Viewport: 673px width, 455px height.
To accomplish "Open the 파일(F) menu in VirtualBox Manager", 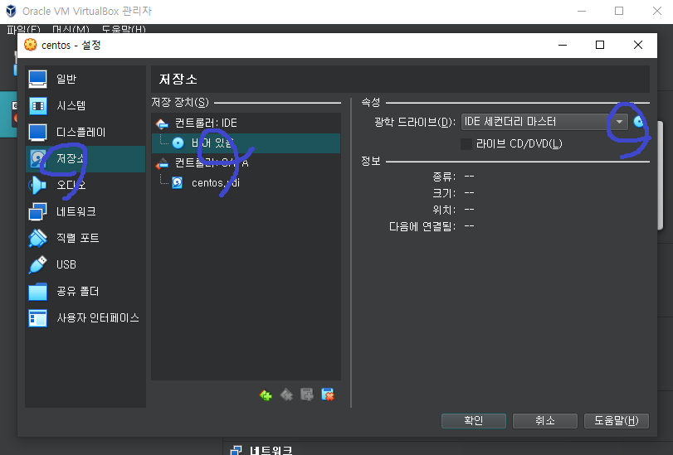I will pyautogui.click(x=23, y=29).
